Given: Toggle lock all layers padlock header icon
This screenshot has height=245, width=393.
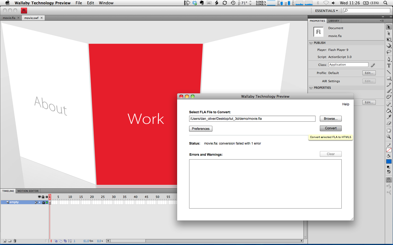Looking at the screenshot, I should [x=43, y=197].
